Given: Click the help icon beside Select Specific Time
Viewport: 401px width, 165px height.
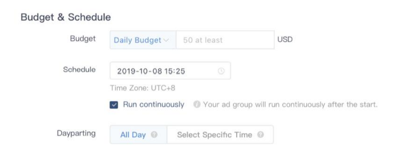Looking at the screenshot, I should point(260,135).
